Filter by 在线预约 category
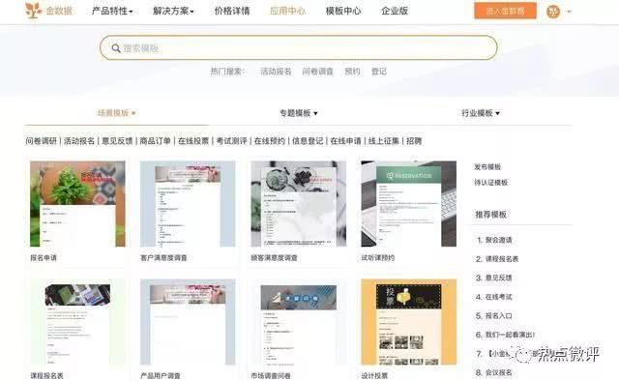This screenshot has height=381, width=619. click(270, 141)
